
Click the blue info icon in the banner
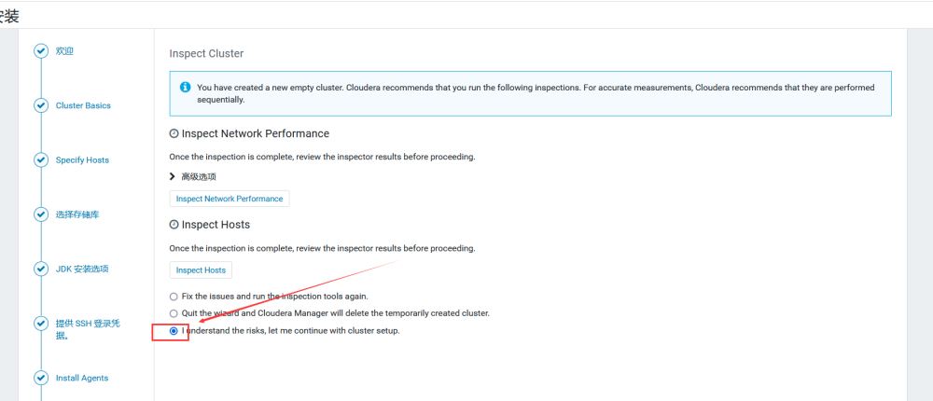tap(186, 87)
